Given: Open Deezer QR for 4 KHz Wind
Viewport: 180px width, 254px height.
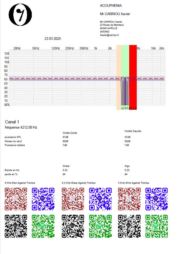Looking at the screenshot, I should click(129, 226).
